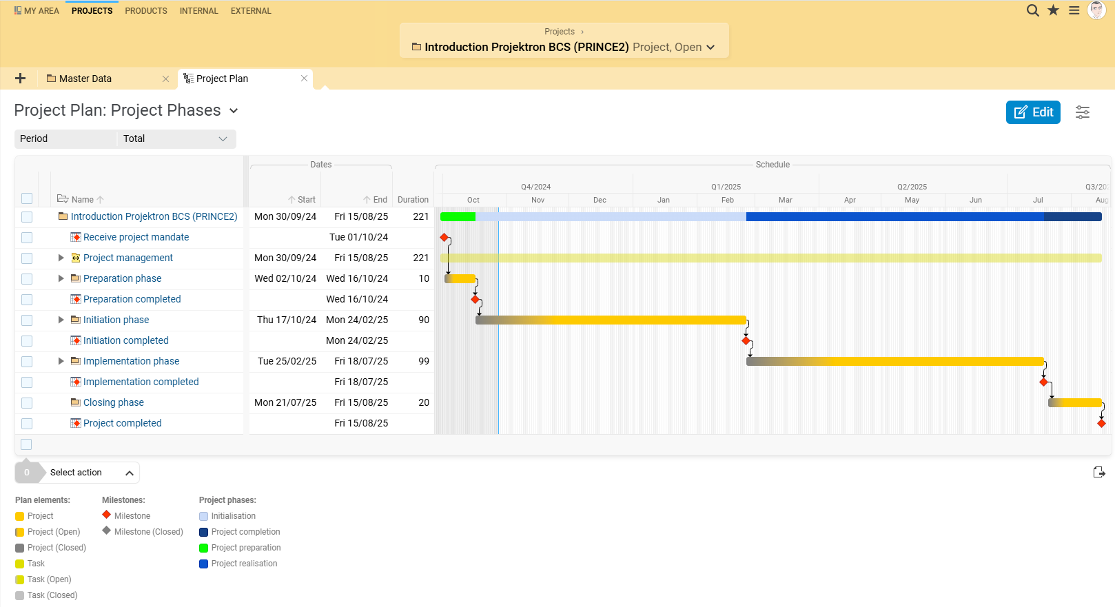
Task: Open Initiation completed link
Action: pos(126,340)
